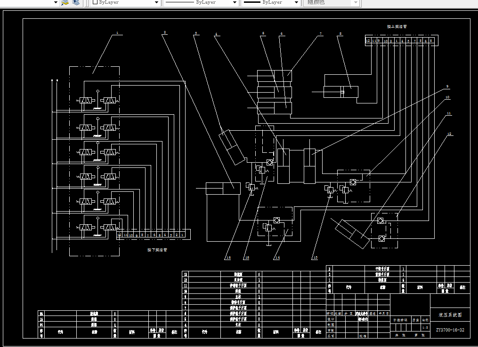Select leader callout number 13

315,258
